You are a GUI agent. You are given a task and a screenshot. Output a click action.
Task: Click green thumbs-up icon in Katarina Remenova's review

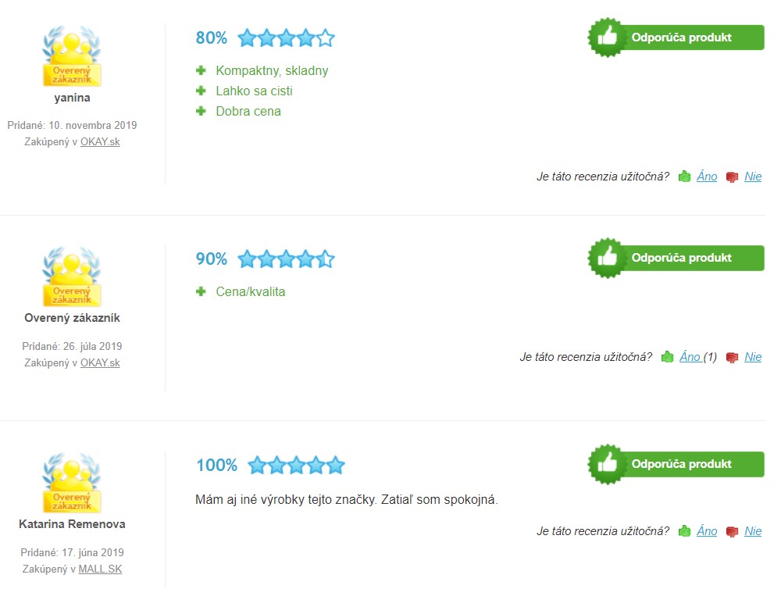684,530
